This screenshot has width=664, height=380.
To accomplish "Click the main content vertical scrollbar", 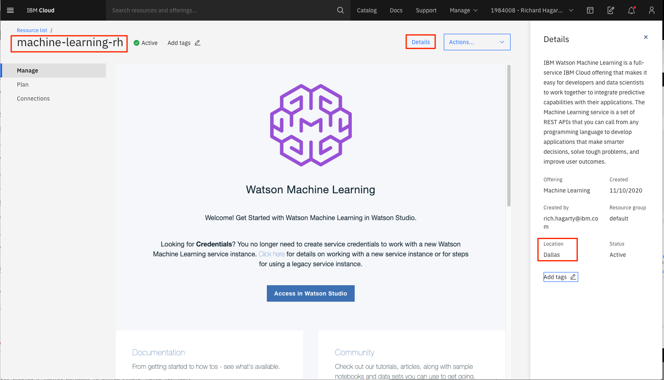I will (509, 135).
